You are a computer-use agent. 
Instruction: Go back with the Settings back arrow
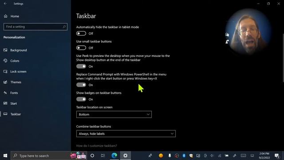pyautogui.click(x=5, y=4)
